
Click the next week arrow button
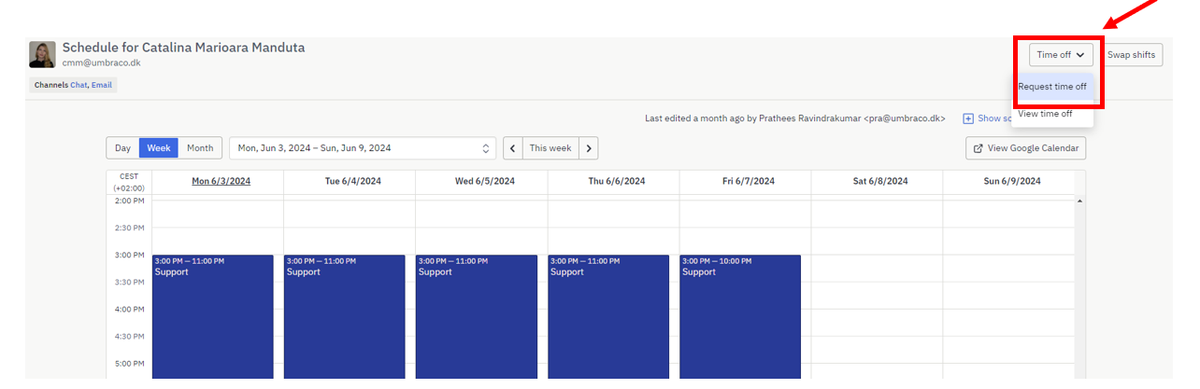(x=588, y=148)
